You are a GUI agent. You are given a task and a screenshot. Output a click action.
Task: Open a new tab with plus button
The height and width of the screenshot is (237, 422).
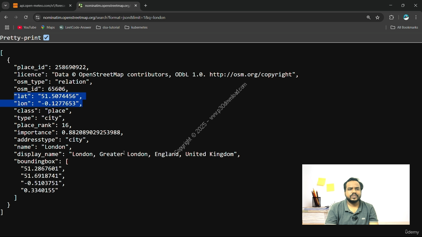coord(145,6)
